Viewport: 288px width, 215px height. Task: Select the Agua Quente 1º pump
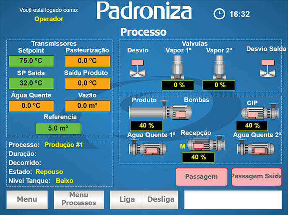(x=149, y=149)
